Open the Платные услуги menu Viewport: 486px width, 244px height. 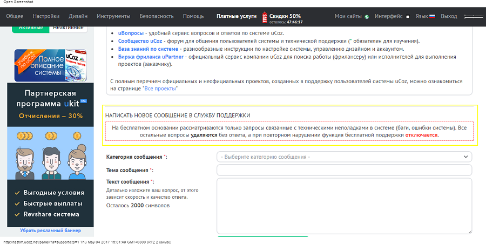coord(237,16)
